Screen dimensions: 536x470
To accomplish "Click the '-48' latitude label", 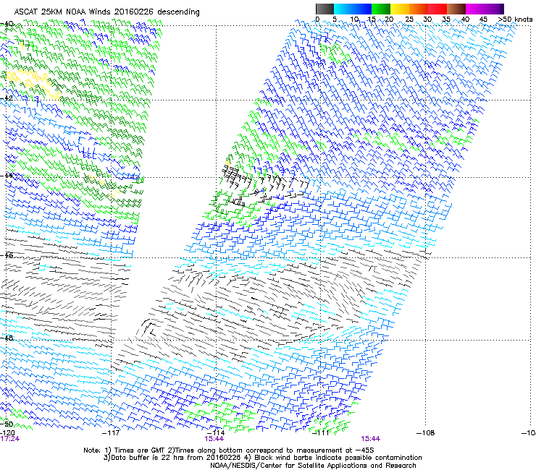I will [7, 338].
